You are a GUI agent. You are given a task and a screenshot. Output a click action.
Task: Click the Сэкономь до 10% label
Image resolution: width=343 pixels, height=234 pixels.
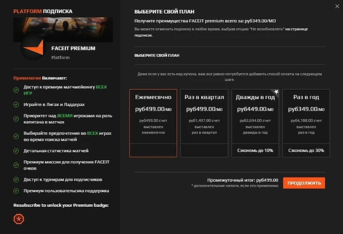[255, 150]
